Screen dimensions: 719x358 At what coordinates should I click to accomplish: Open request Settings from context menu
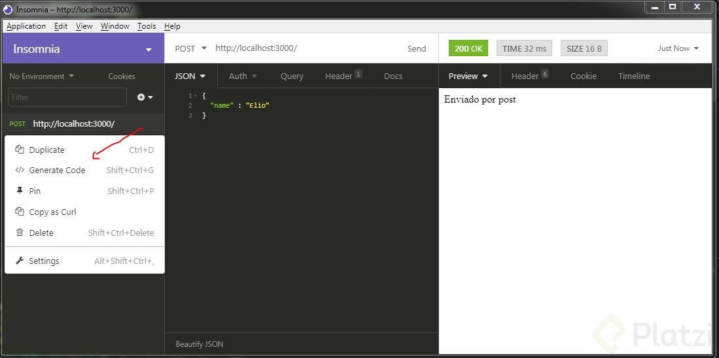pyautogui.click(x=84, y=261)
